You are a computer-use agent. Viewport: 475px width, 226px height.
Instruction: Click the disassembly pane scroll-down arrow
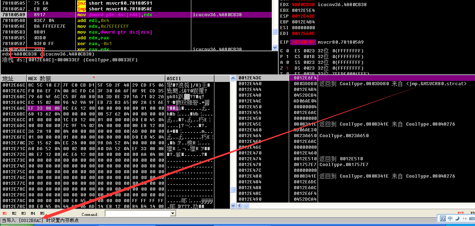(275, 48)
